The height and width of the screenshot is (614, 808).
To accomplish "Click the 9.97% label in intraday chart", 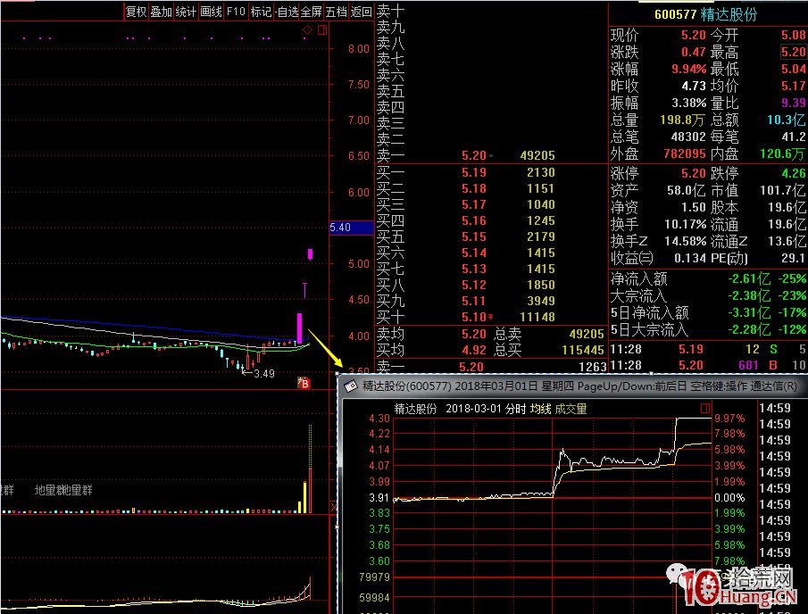I will 729,419.
